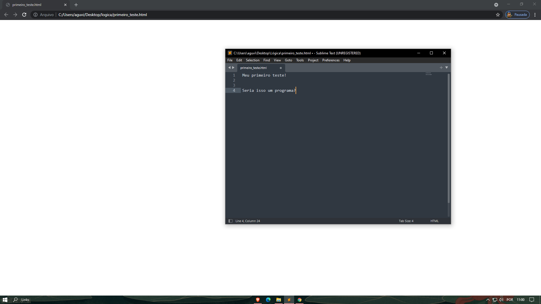Open the Tools menu
This screenshot has height=304, width=541.
click(x=300, y=60)
